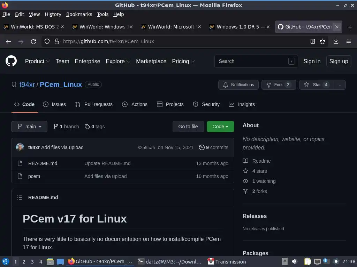Image resolution: width=357 pixels, height=267 pixels.
Task: Open the 0 tags link
Action: (94, 127)
